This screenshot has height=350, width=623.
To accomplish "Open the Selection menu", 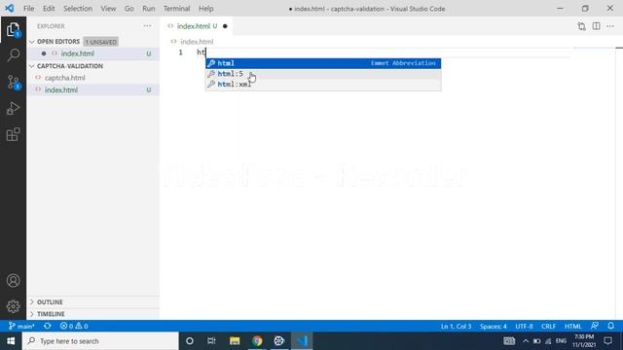I will (x=78, y=9).
